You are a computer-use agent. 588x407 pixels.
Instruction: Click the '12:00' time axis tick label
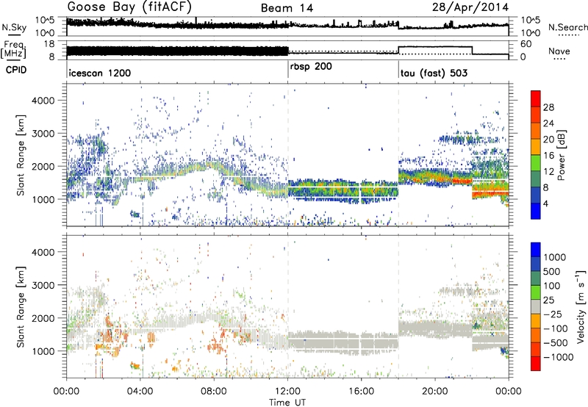coord(287,392)
